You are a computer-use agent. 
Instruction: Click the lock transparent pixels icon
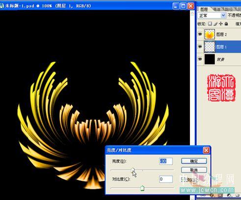click(210, 24)
